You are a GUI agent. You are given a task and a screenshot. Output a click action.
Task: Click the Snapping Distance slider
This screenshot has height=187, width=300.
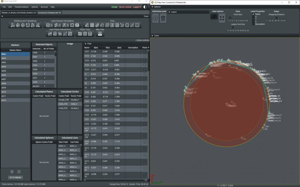276,18
